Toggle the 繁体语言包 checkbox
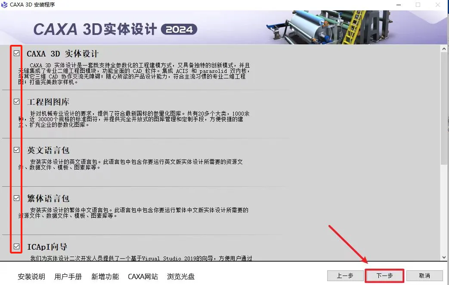The width and height of the screenshot is (449, 285). tap(17, 198)
